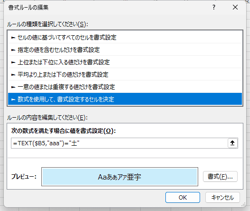Image resolution: width=250 pixels, height=211 pixels.
Task: Choose 平均より上または下の値だけを書式設定
Action: click(x=125, y=75)
